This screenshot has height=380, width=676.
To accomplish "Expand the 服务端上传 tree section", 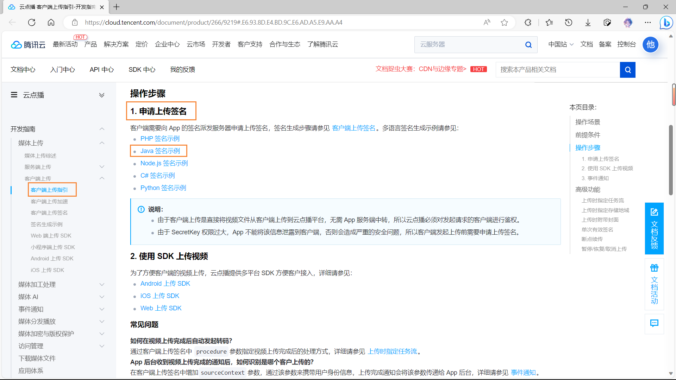I will tap(102, 167).
